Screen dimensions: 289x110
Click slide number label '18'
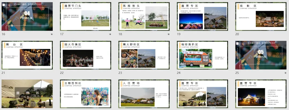tap(120, 34)
